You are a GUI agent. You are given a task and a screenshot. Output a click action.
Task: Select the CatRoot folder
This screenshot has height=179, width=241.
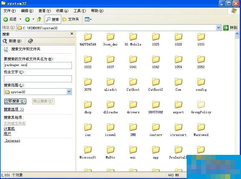(x=133, y=85)
